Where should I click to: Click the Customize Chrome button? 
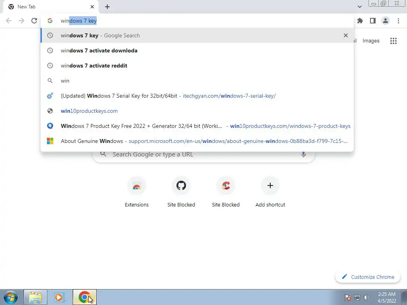pyautogui.click(x=368, y=277)
